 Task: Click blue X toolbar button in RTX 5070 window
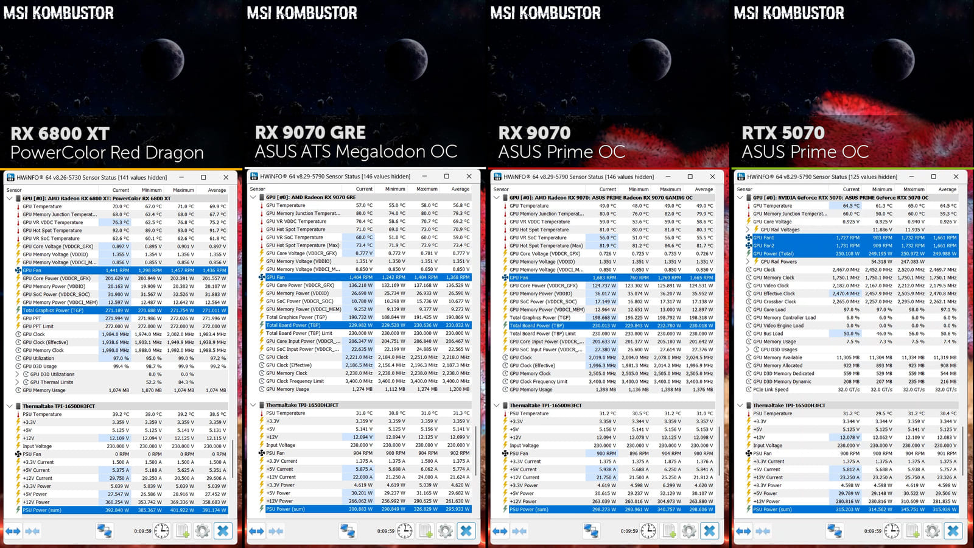pyautogui.click(x=953, y=531)
